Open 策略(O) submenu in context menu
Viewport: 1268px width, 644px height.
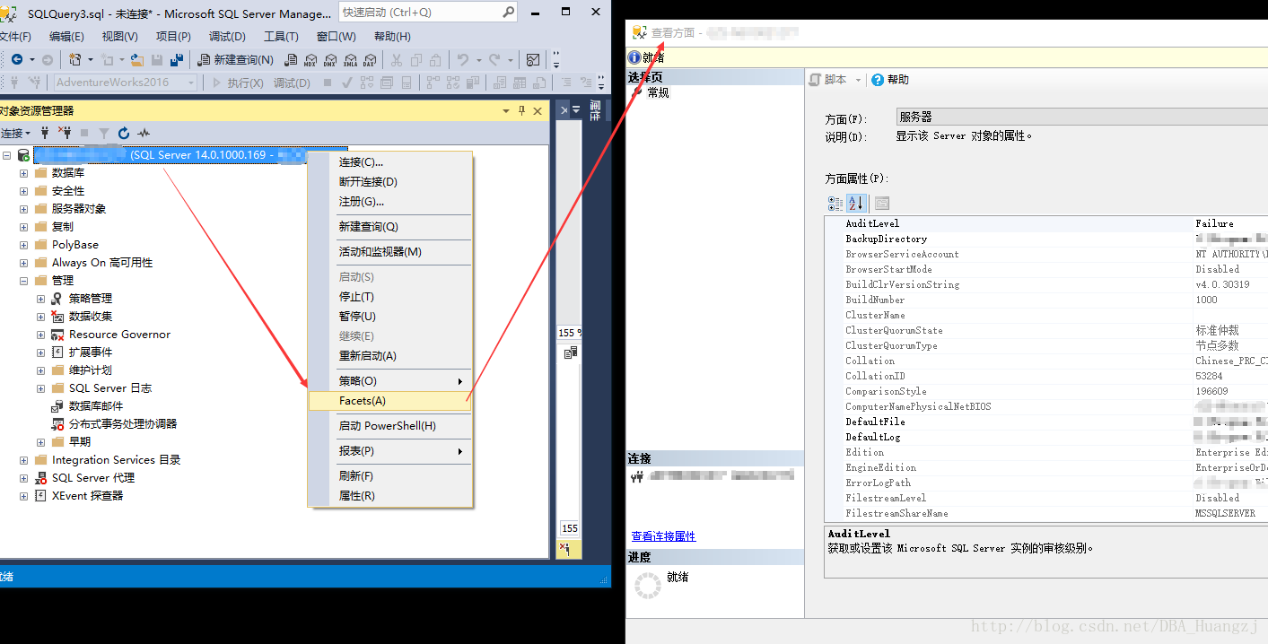[389, 381]
